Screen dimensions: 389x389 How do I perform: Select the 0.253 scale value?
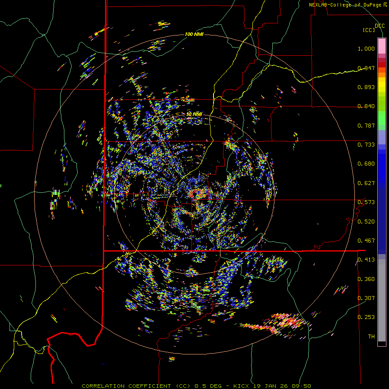click(366, 317)
